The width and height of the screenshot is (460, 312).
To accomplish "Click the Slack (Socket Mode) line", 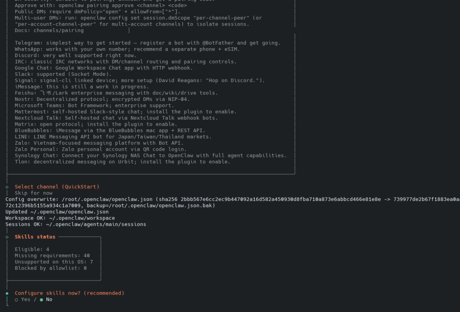I will (63, 74).
